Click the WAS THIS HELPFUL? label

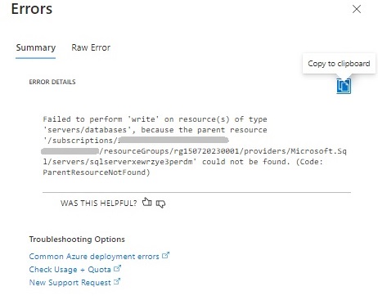[x=98, y=204]
